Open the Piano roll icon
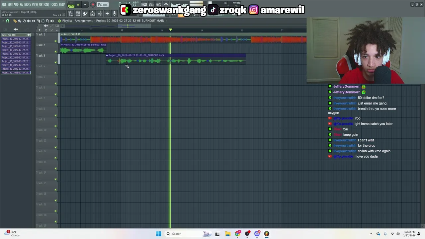Image resolution: width=425 pixels, height=239 pixels. click(x=85, y=14)
